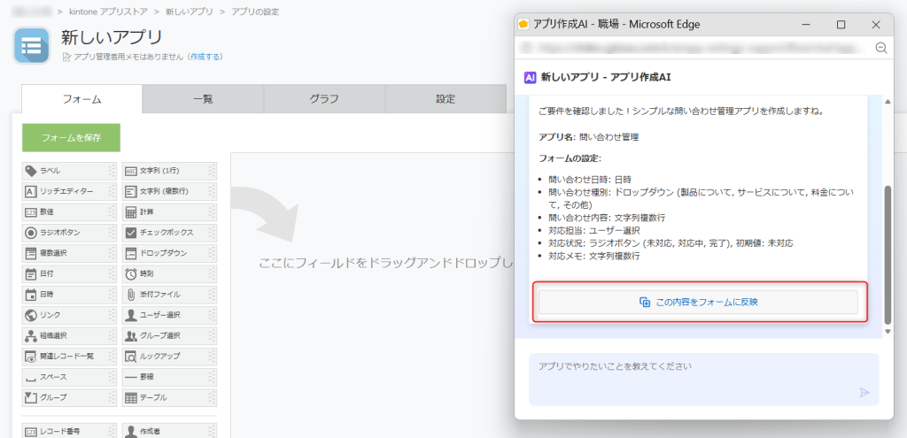Select the グループ field item
This screenshot has height=438, width=907.
pos(69,397)
